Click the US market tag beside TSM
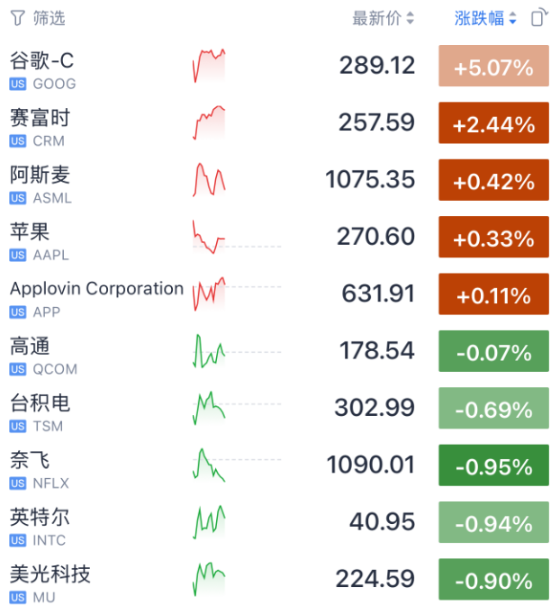Screen dimensions: 551x605 click(x=18, y=426)
